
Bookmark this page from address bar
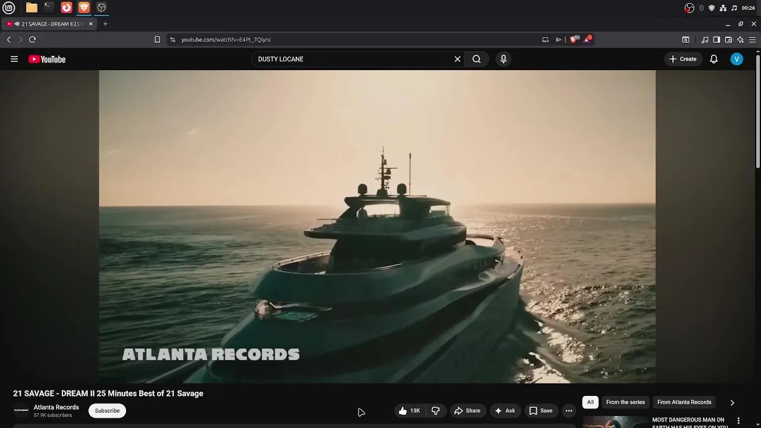[x=157, y=40]
